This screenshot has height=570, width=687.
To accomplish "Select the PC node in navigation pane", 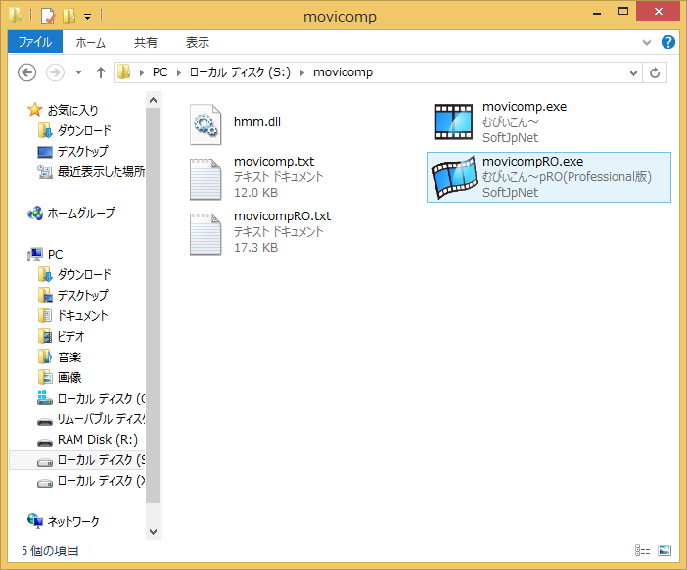I will [x=55, y=254].
